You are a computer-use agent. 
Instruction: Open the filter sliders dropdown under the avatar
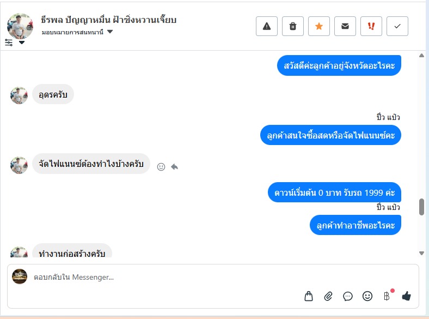click(15, 43)
